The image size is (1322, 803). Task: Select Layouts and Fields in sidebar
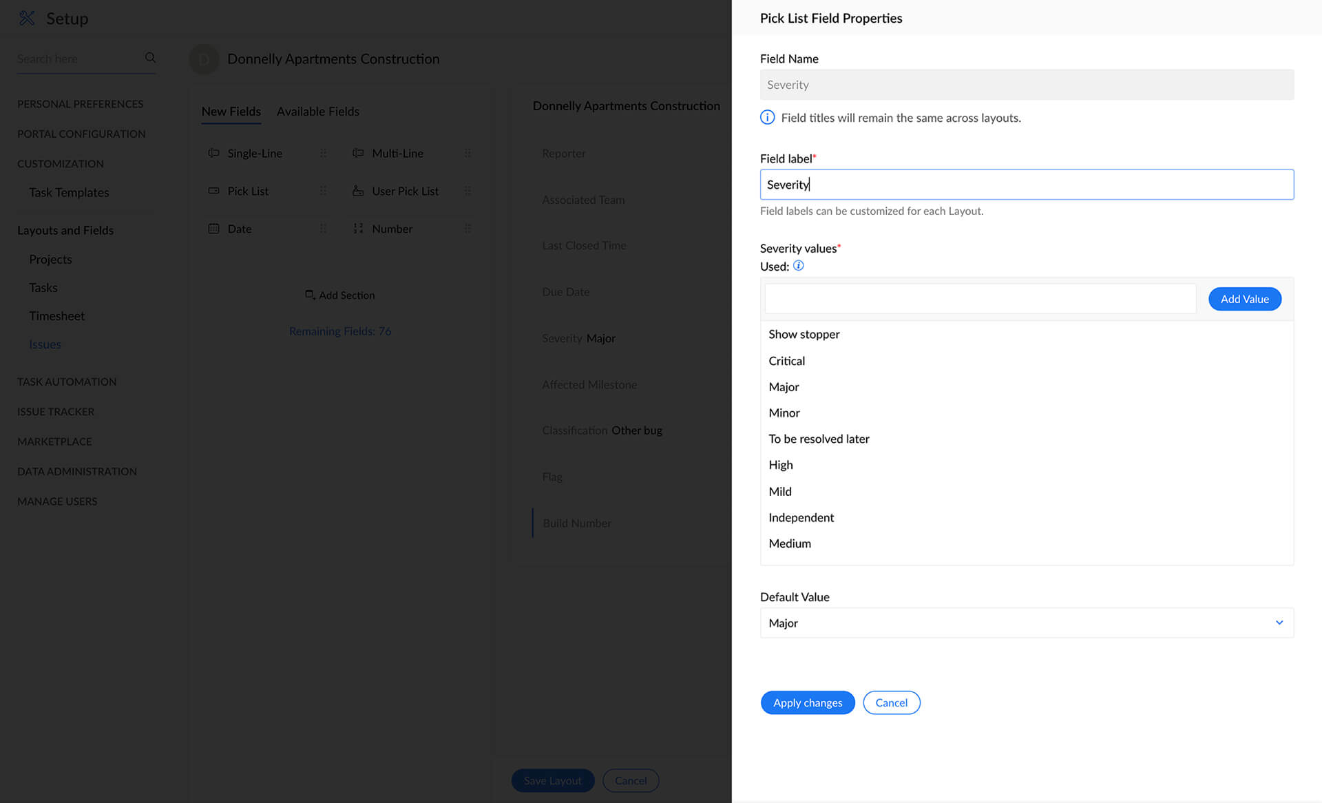65,230
